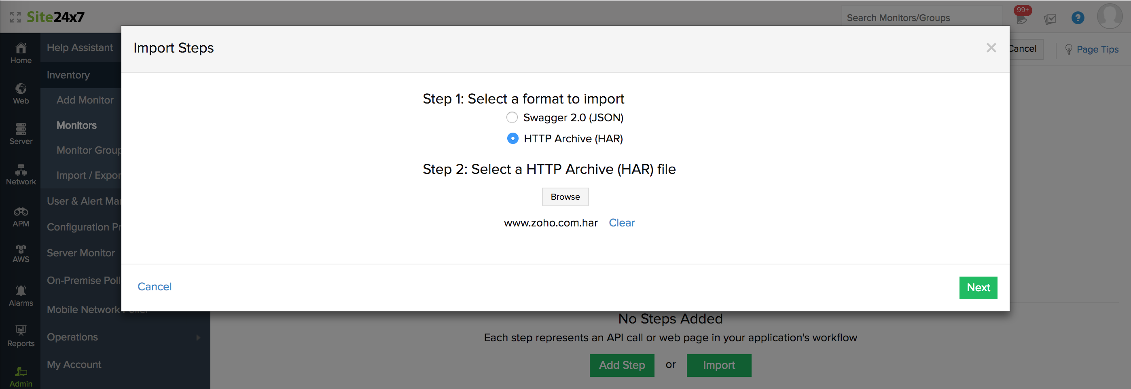The height and width of the screenshot is (389, 1131).
Task: Open the Web globe icon
Action: click(x=21, y=89)
